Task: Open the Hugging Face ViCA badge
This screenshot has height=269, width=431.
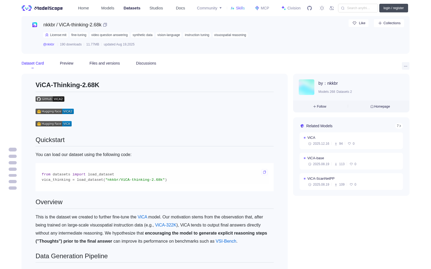Action: [x=54, y=124]
